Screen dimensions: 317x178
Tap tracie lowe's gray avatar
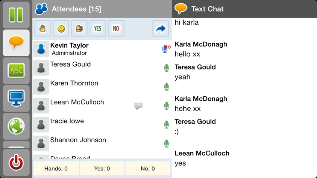click(41, 125)
